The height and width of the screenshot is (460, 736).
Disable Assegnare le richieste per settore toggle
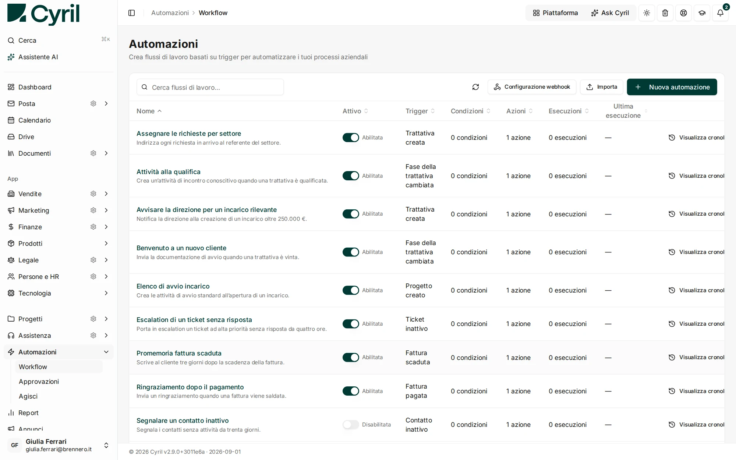tap(351, 137)
